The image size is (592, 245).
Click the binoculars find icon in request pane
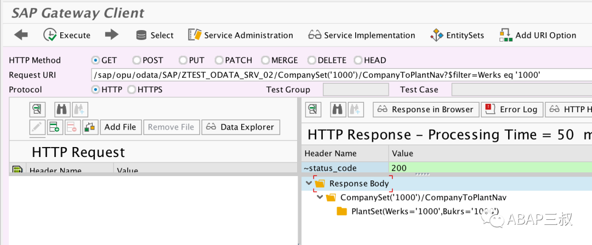coord(61,110)
